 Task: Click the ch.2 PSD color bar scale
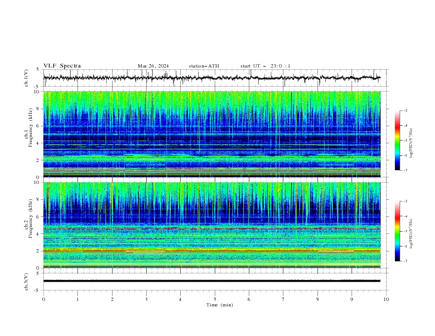pyautogui.click(x=397, y=231)
